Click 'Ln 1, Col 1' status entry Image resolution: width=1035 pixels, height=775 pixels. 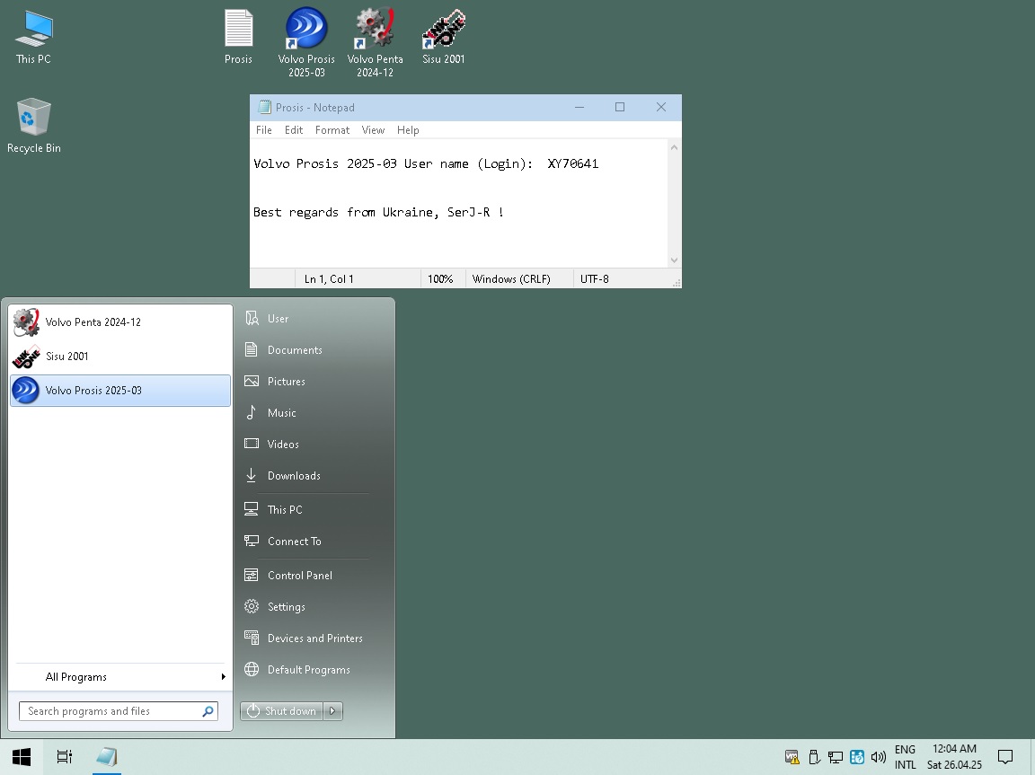click(329, 279)
